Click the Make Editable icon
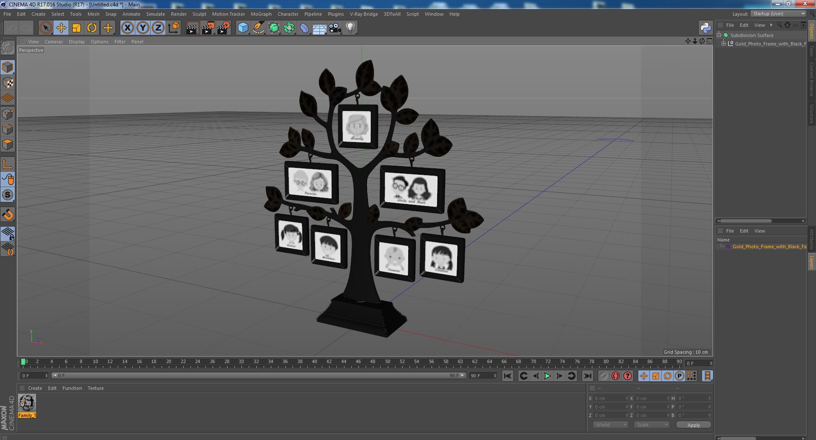This screenshot has height=440, width=816. 8,48
